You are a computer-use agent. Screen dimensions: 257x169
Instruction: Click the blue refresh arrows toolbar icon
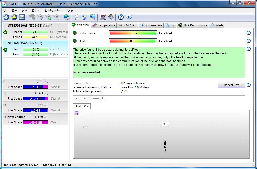pos(6,17)
